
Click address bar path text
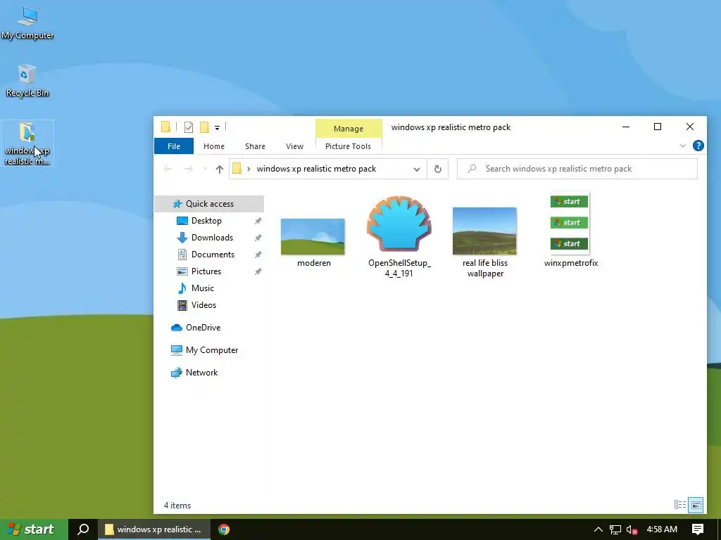coord(316,169)
